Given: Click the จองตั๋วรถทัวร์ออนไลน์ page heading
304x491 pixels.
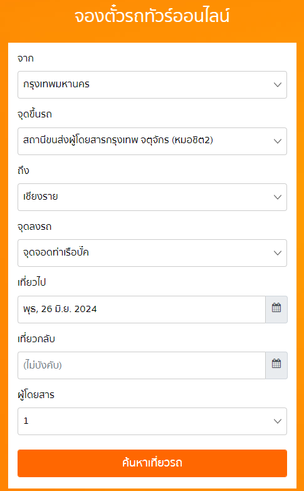Looking at the screenshot, I should [x=152, y=16].
